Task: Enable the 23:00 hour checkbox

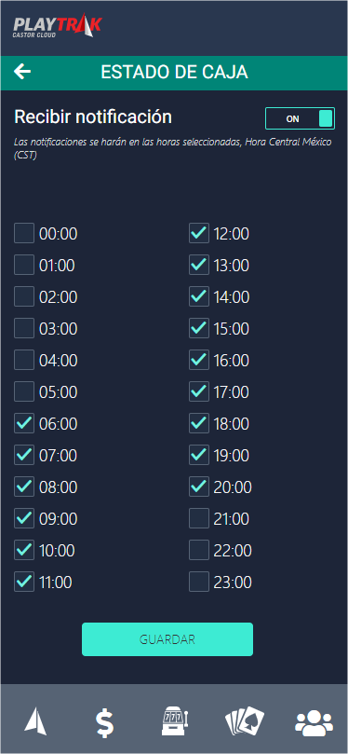Action: tap(199, 582)
